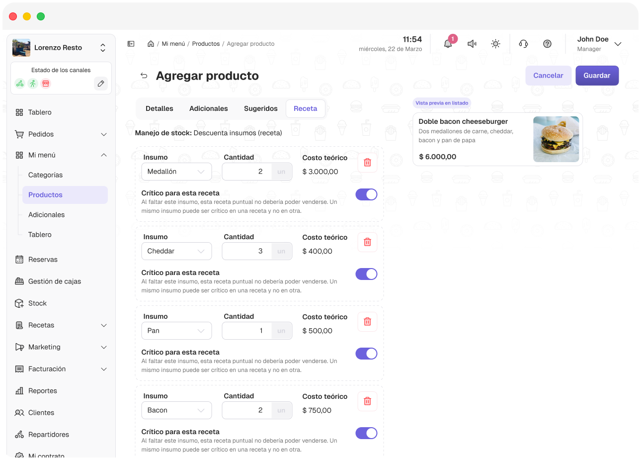Expand the Recetas sidebar section
This screenshot has height=460, width=641.
click(x=61, y=325)
